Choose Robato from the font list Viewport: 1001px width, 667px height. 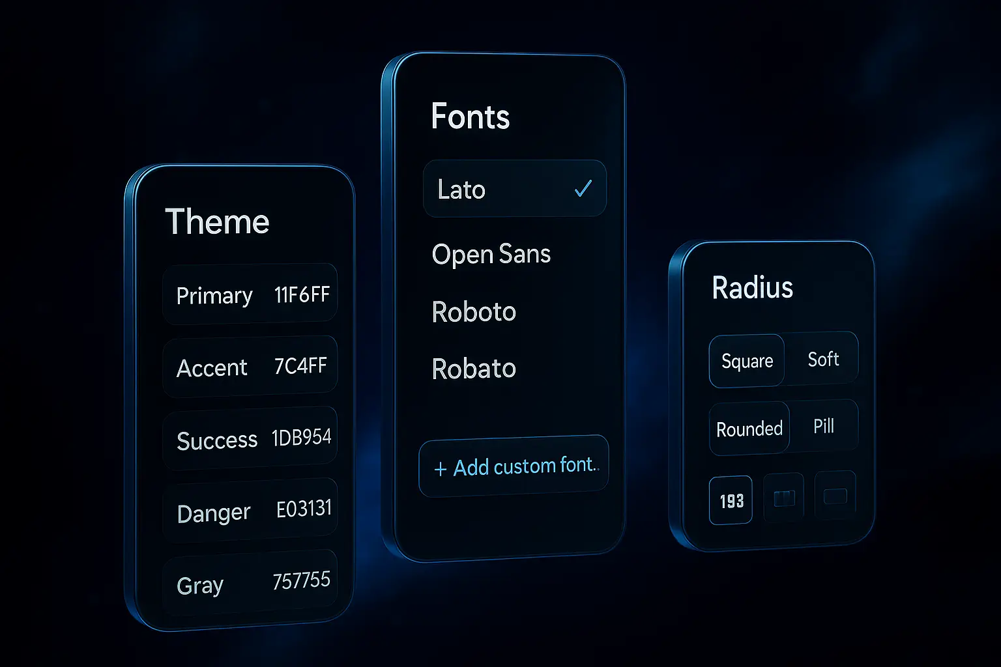(x=474, y=368)
